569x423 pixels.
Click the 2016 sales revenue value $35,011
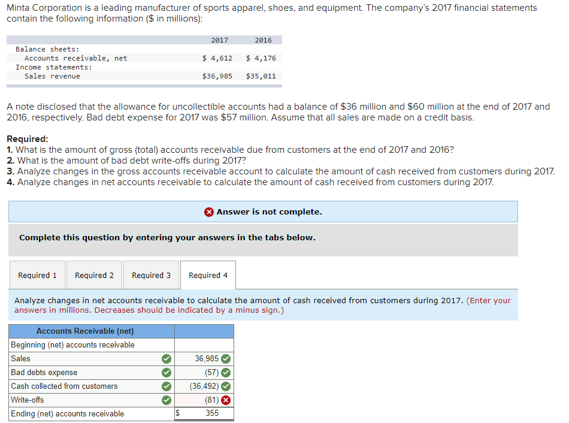pos(261,76)
